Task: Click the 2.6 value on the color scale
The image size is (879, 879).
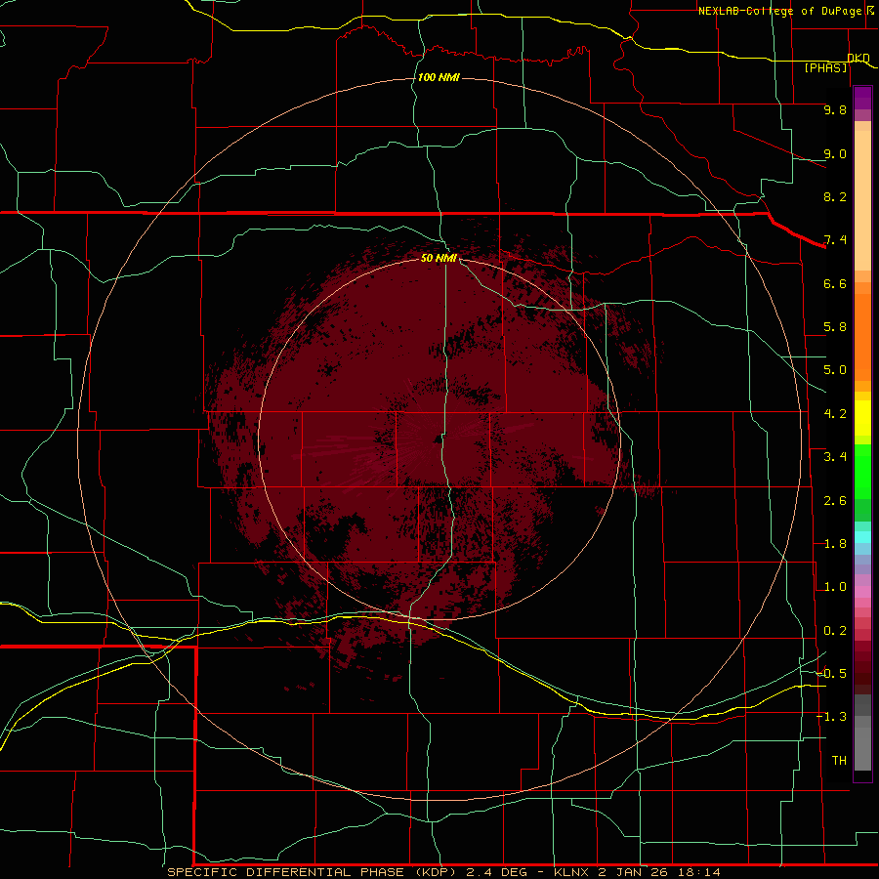Action: click(835, 501)
